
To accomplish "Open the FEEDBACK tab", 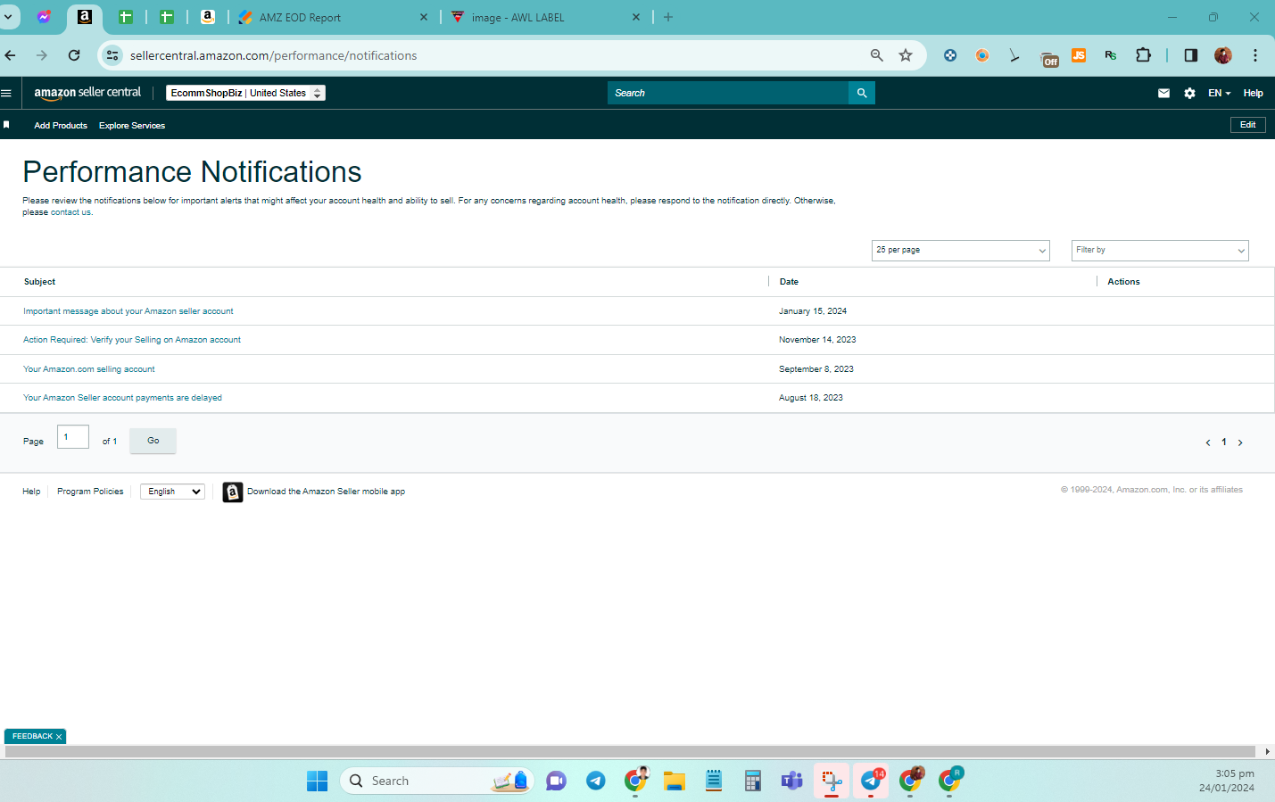I will (x=32, y=736).
